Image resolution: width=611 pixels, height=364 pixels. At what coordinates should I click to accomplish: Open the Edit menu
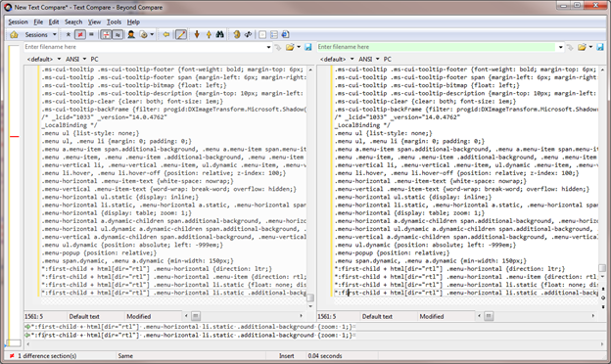[x=54, y=22]
